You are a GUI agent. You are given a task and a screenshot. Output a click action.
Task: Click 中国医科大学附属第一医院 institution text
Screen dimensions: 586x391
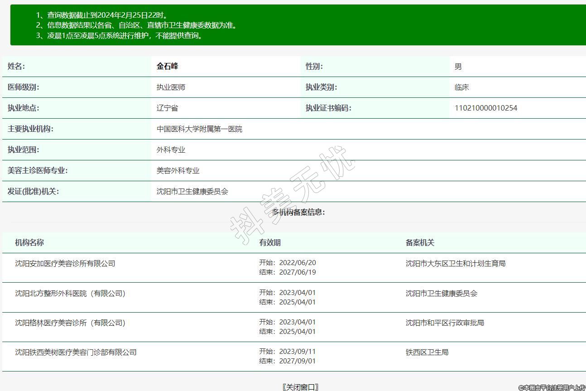coord(199,129)
